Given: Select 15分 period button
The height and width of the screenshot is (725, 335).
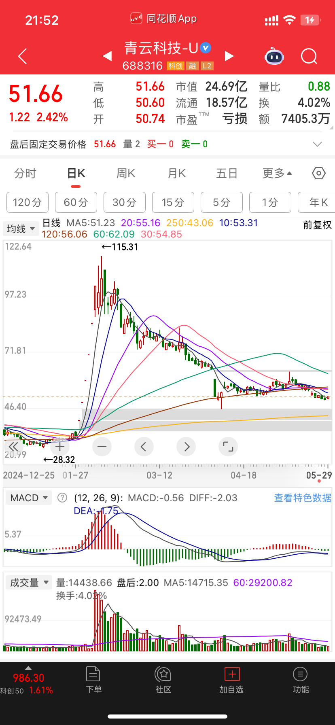Looking at the screenshot, I should click(173, 202).
